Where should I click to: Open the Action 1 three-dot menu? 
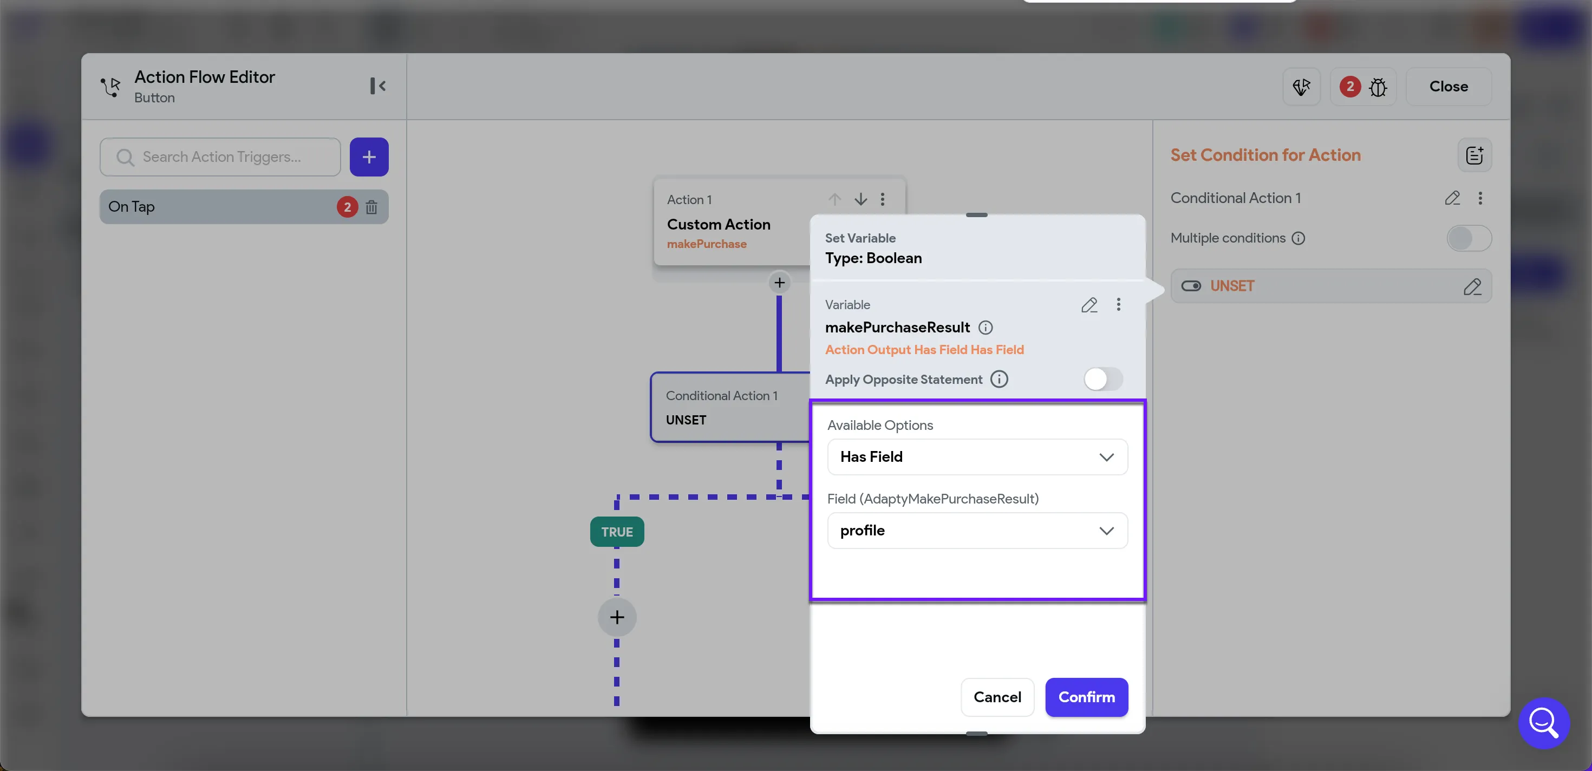(x=883, y=200)
